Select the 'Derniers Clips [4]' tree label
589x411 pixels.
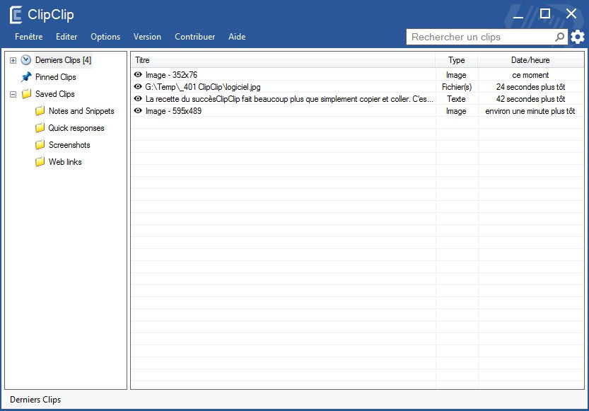(x=63, y=60)
